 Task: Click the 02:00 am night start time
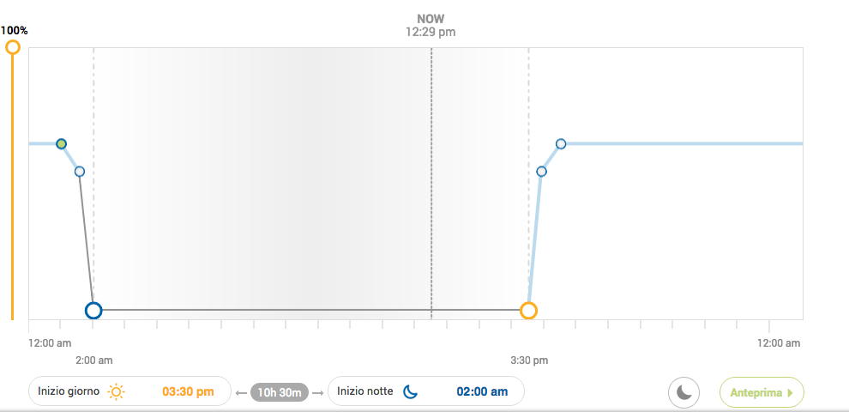[483, 391]
